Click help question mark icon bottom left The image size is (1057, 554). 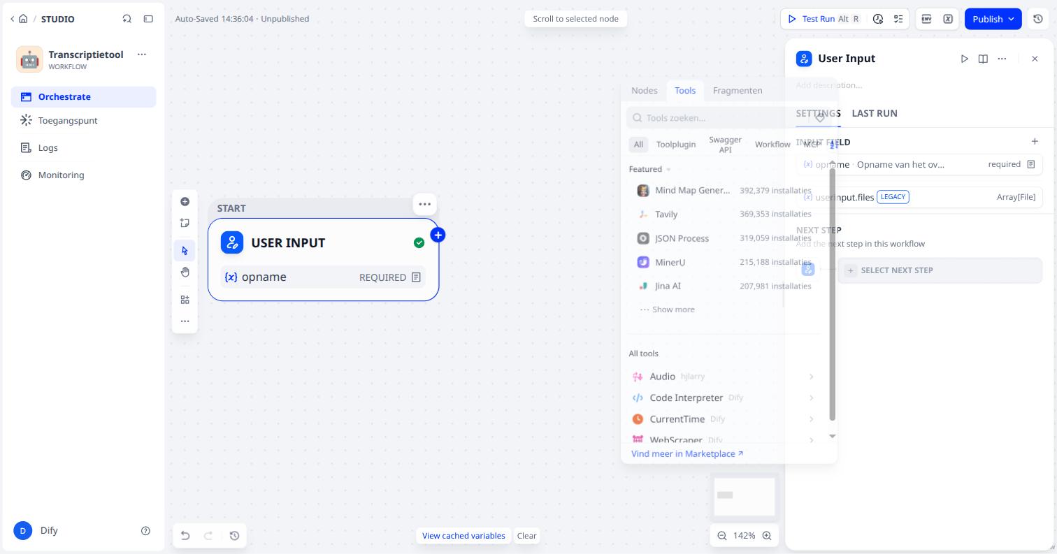tap(145, 531)
